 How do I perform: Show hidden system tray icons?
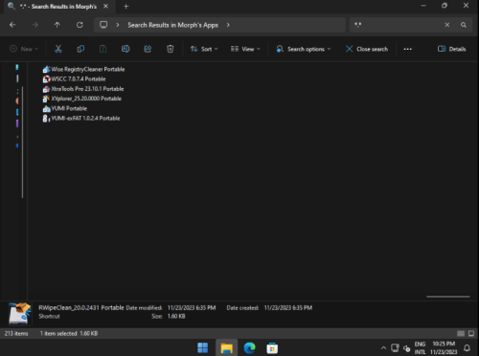[x=383, y=348]
